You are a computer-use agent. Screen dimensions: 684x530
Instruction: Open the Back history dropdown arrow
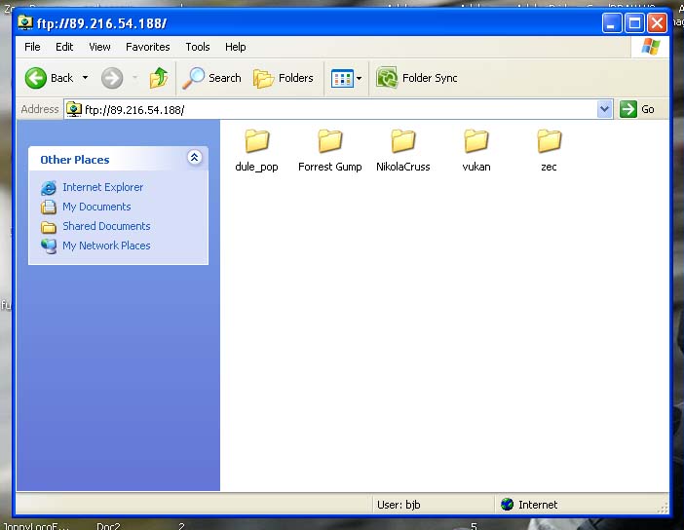86,78
